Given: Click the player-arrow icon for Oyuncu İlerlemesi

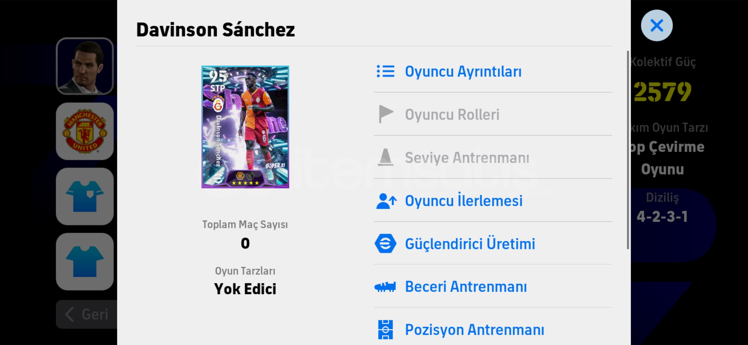Looking at the screenshot, I should 386,201.
